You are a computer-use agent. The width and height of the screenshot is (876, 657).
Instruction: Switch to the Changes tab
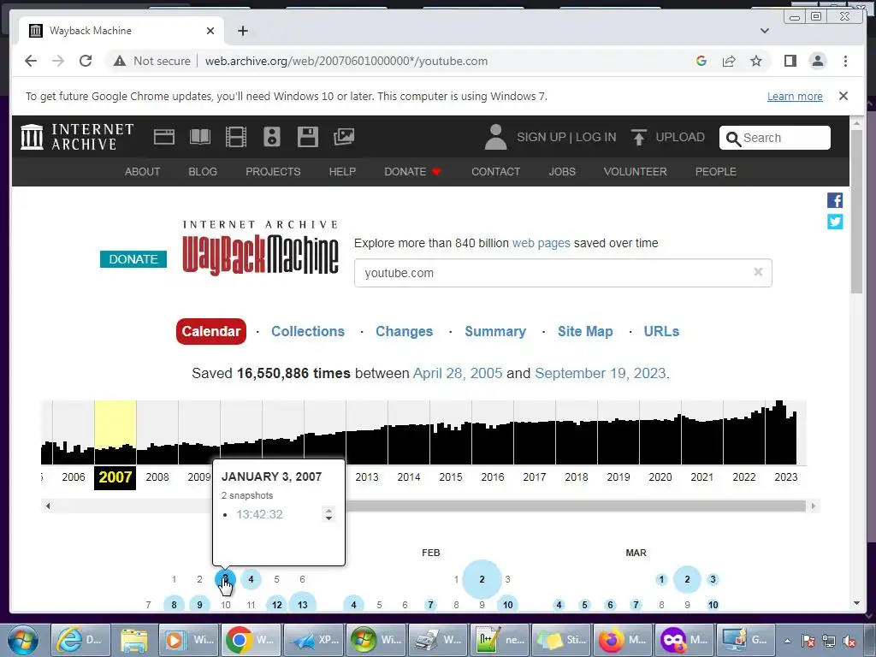click(404, 331)
